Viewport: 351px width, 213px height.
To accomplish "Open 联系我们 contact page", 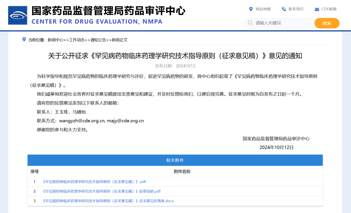I will 295,9.
